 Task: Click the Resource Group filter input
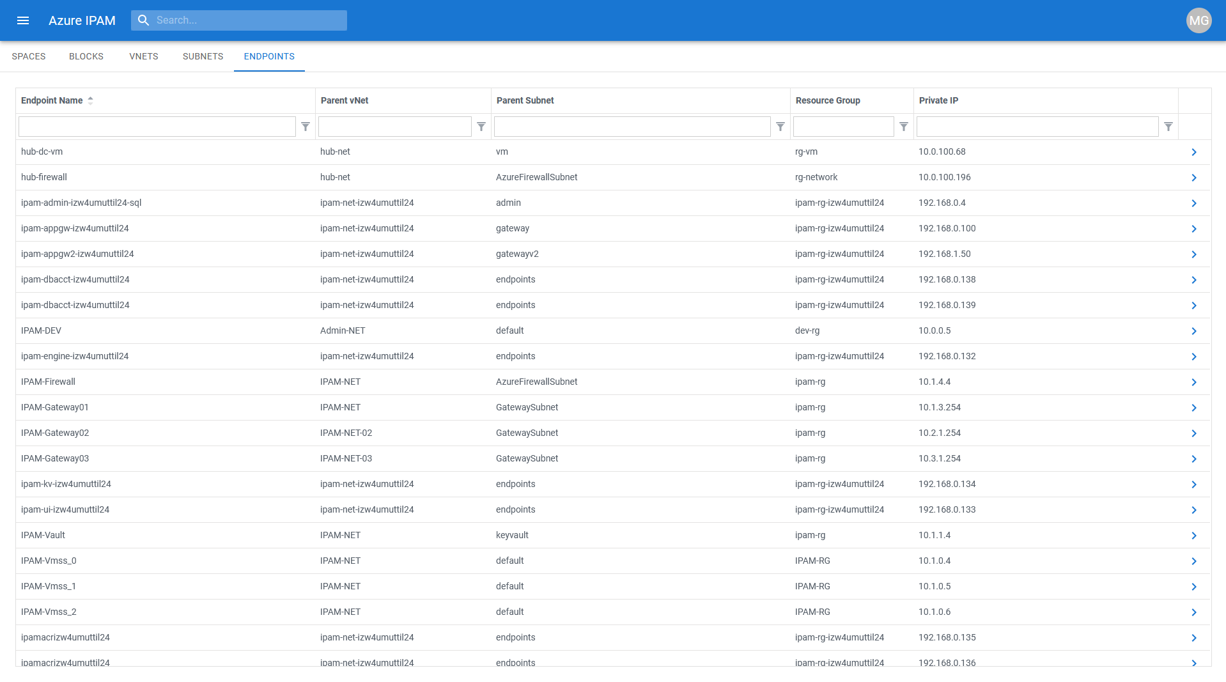pyautogui.click(x=844, y=127)
